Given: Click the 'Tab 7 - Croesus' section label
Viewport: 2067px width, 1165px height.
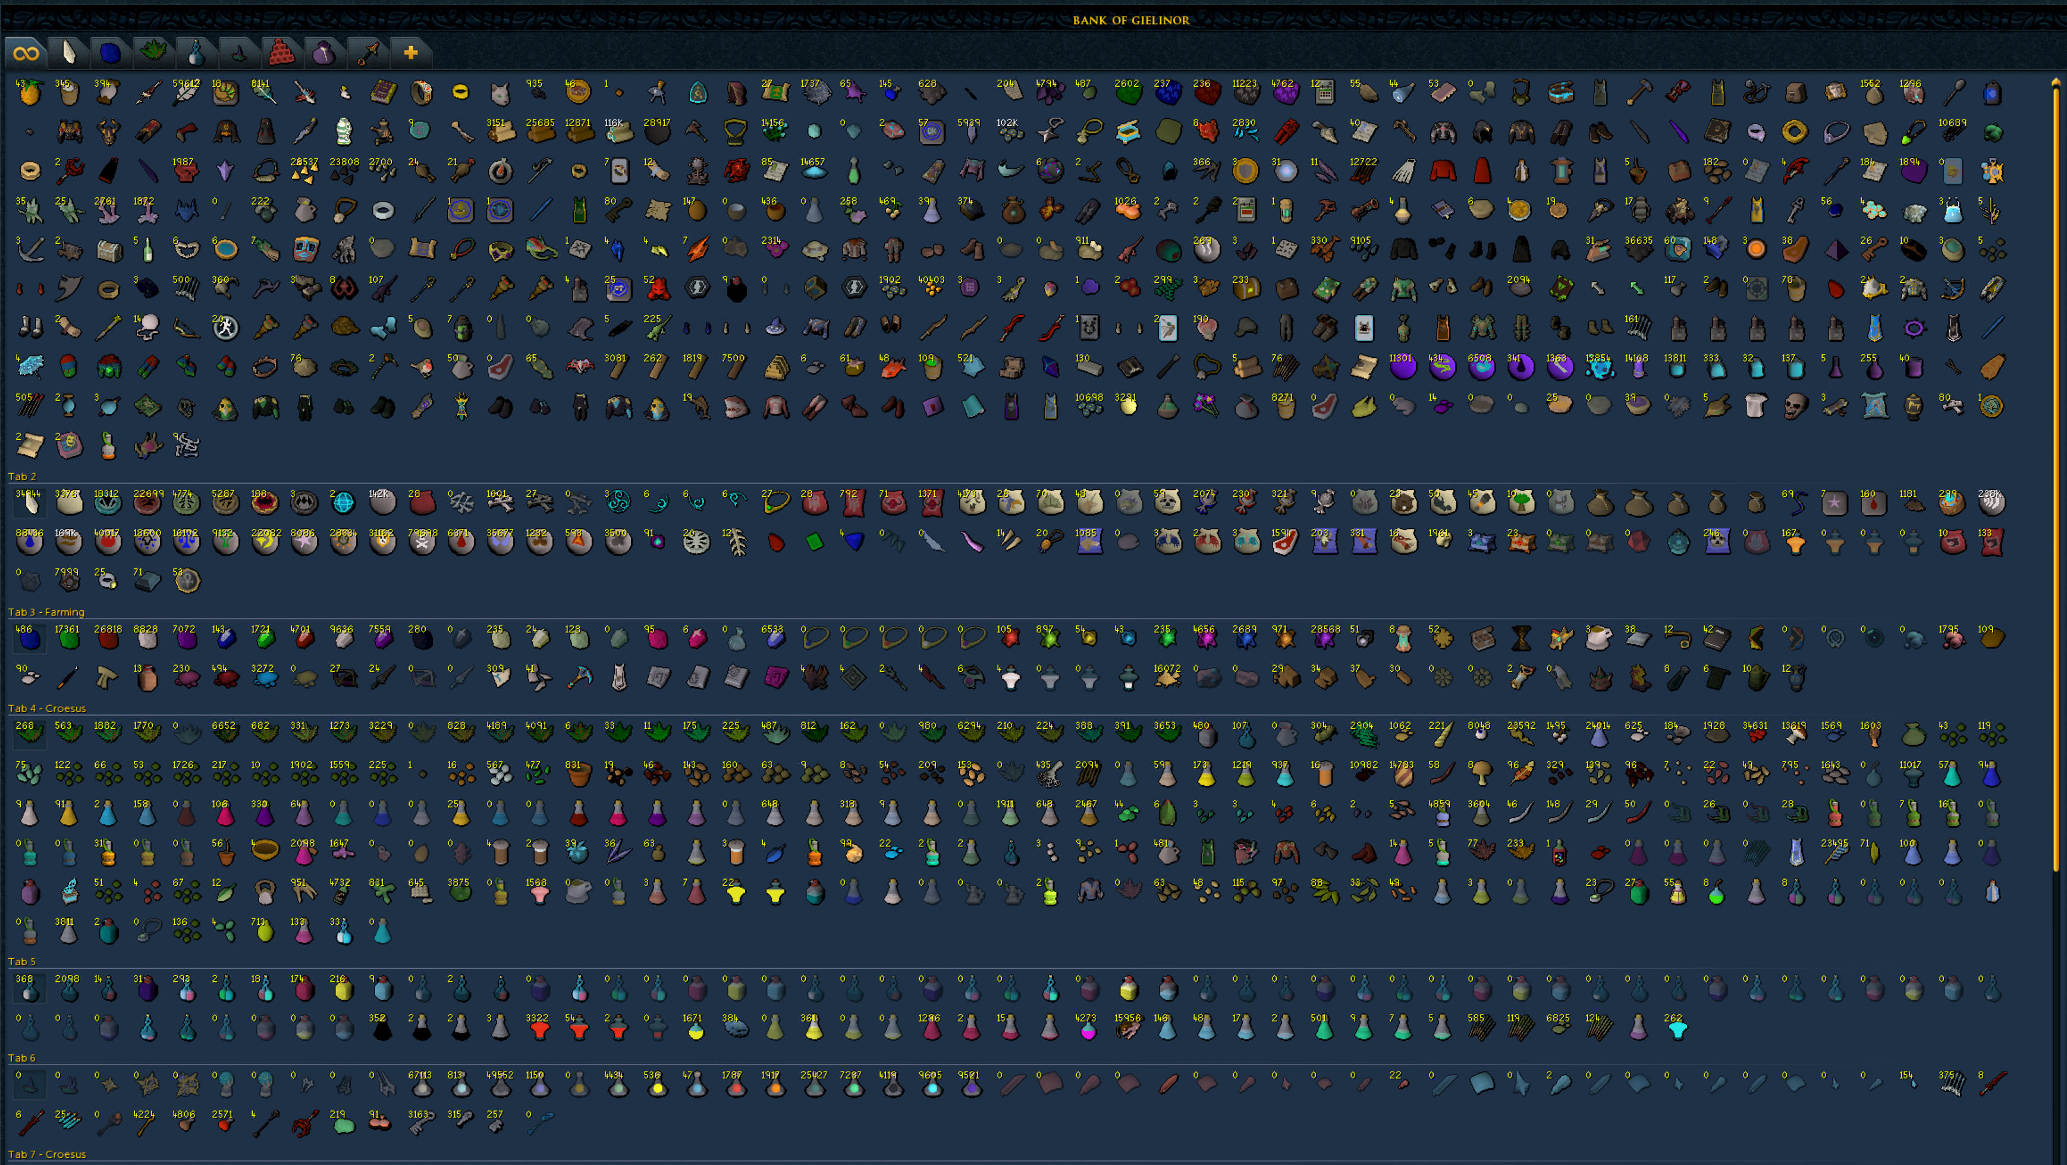Looking at the screenshot, I should (46, 1154).
